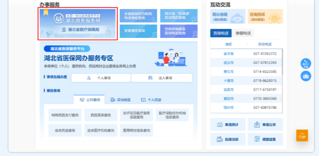Open the robot assistant floating icon

coord(306,76)
